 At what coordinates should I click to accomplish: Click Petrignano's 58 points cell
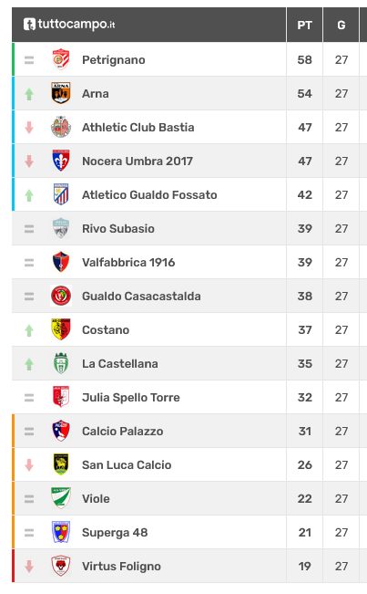point(305,59)
